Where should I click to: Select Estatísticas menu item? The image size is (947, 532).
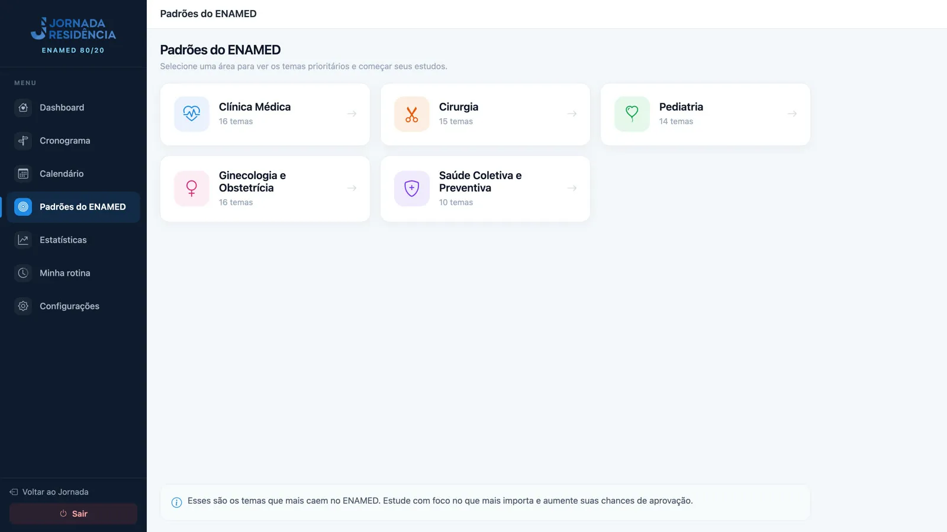tap(73, 240)
